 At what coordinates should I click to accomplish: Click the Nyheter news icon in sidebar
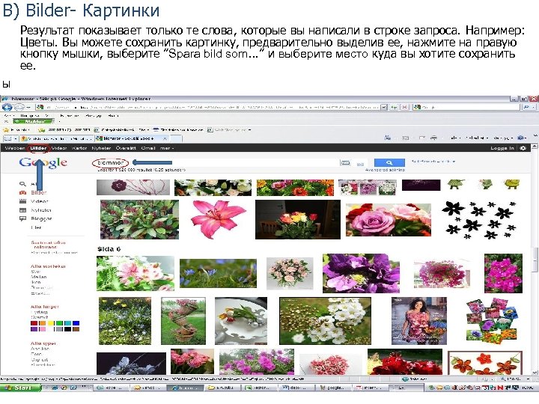(x=22, y=210)
